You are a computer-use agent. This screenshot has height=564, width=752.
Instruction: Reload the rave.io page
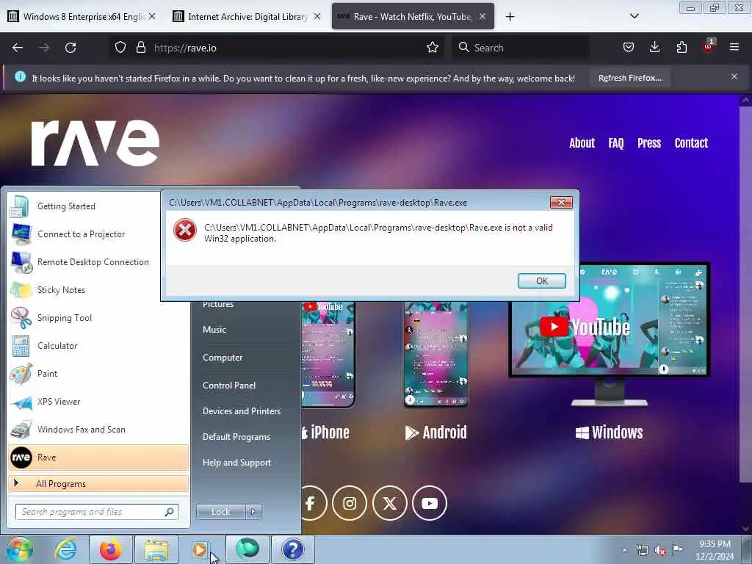click(x=70, y=48)
